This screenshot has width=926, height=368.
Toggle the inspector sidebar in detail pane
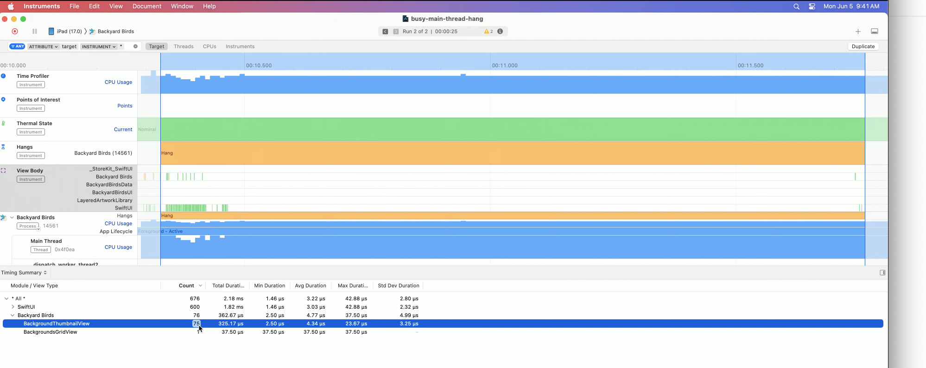point(882,273)
